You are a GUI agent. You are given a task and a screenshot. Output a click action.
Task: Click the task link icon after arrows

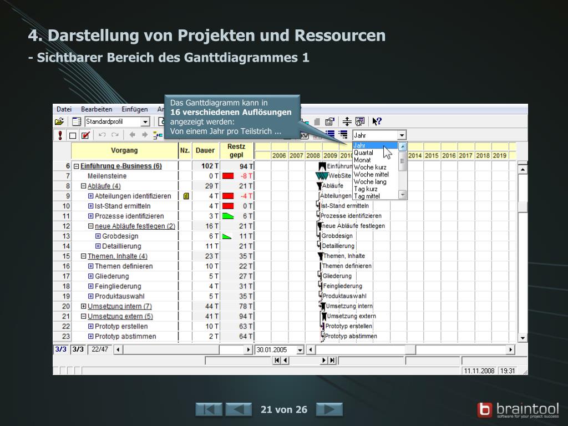pyautogui.click(x=158, y=135)
